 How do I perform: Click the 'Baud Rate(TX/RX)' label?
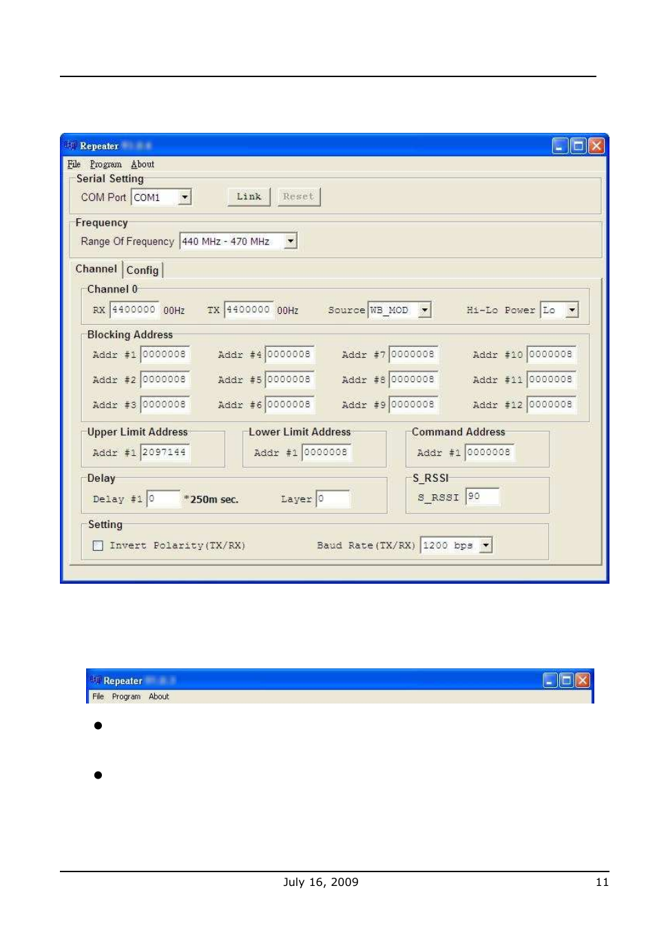pyautogui.click(x=366, y=545)
